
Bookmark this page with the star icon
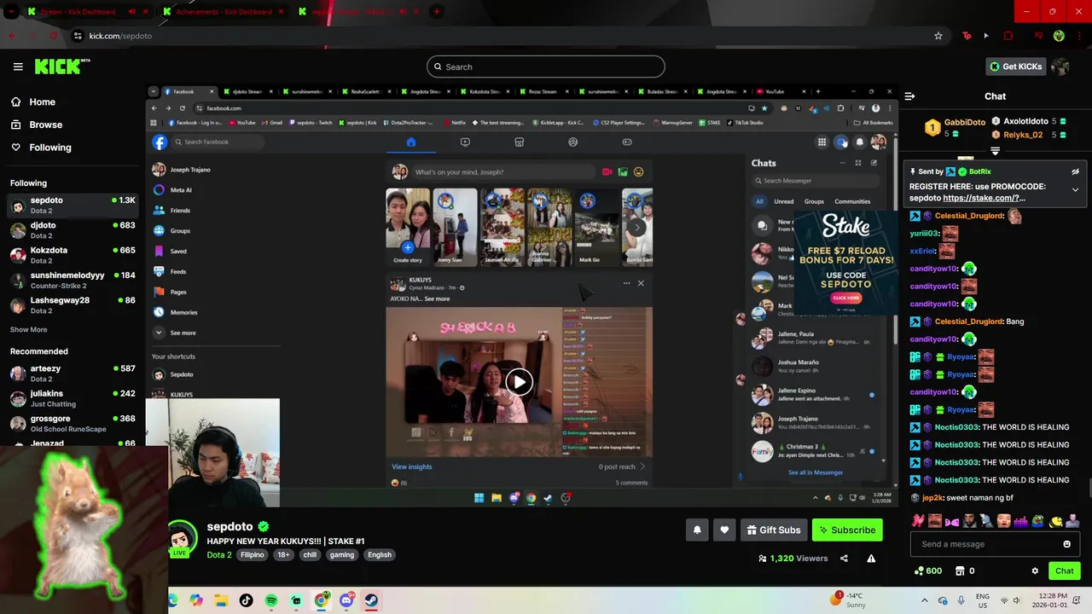click(x=938, y=36)
